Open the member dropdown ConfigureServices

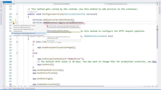point(131,4)
